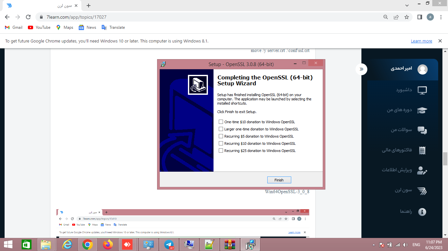Select the سون لرن browser tab
Screen dimensions: 448x251
pos(42,6)
